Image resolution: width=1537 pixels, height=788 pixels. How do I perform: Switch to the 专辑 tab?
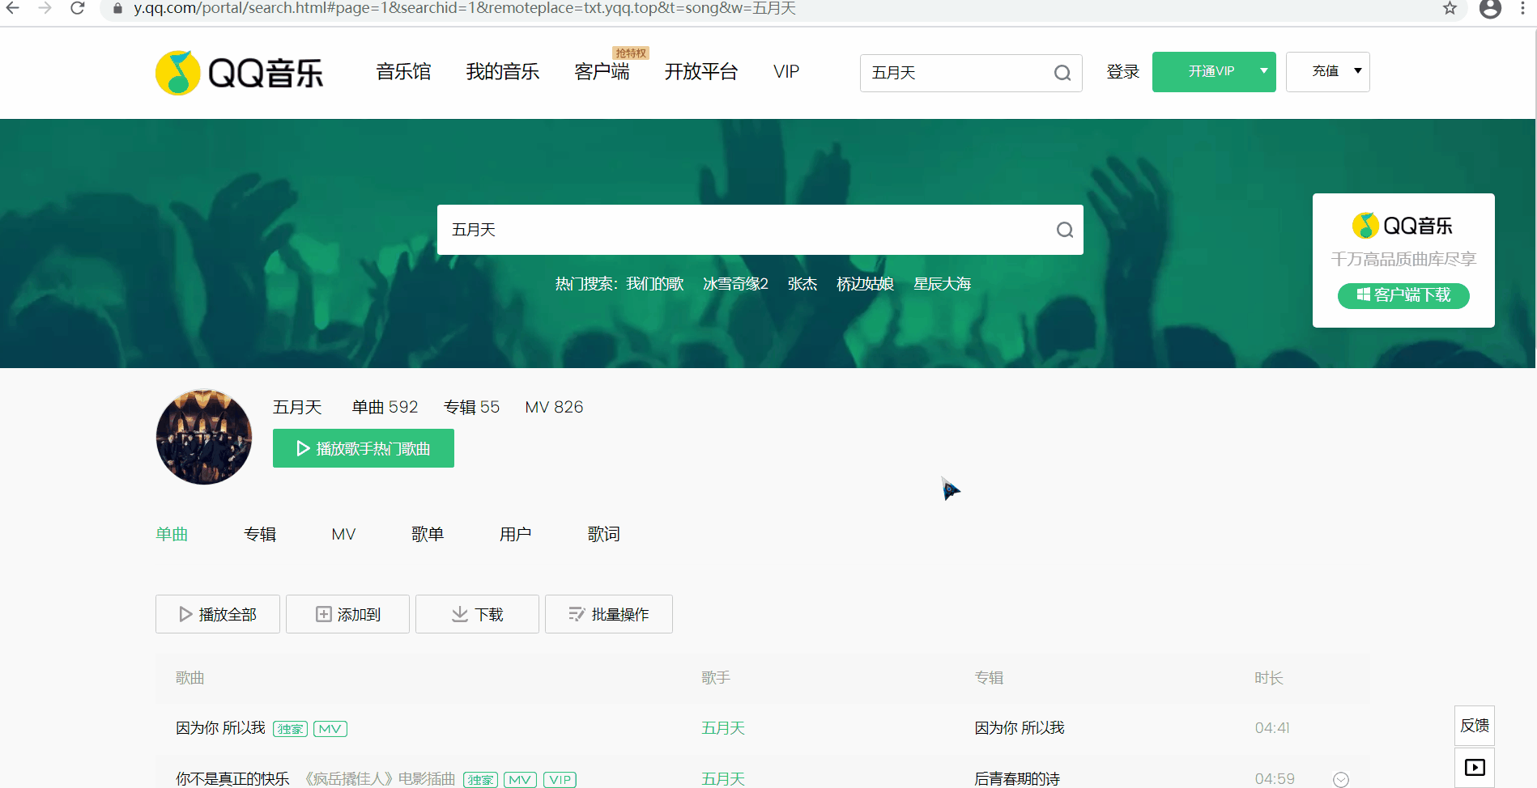click(x=260, y=534)
